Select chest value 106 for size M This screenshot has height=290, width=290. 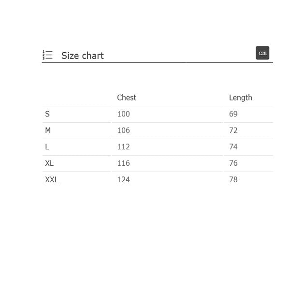point(124,130)
